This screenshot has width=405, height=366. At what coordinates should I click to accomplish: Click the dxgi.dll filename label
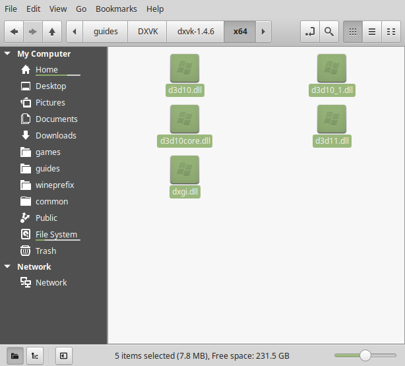coord(185,192)
